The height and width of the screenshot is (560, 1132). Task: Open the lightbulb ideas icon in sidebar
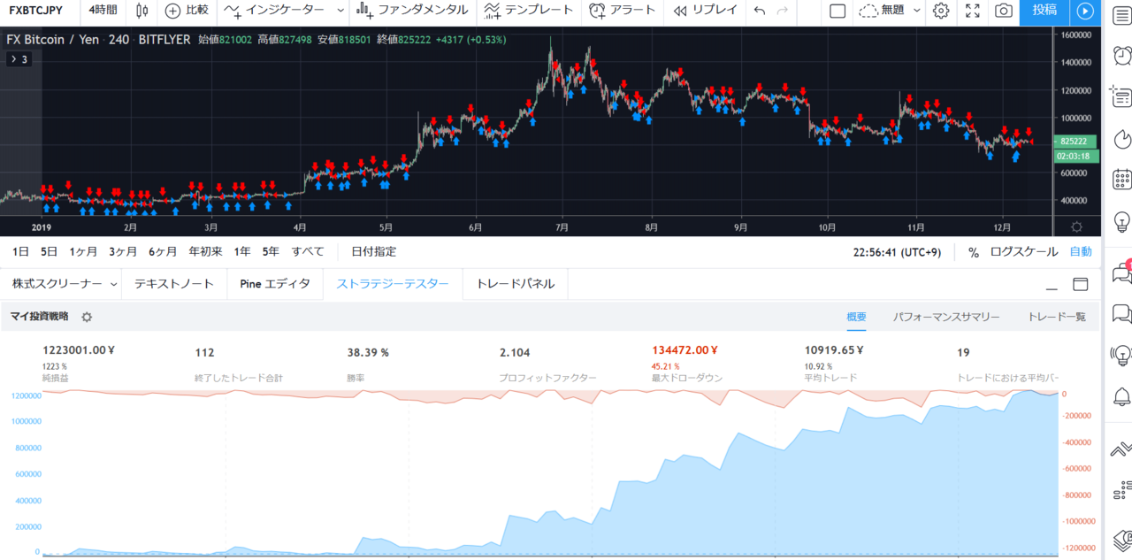point(1121,220)
